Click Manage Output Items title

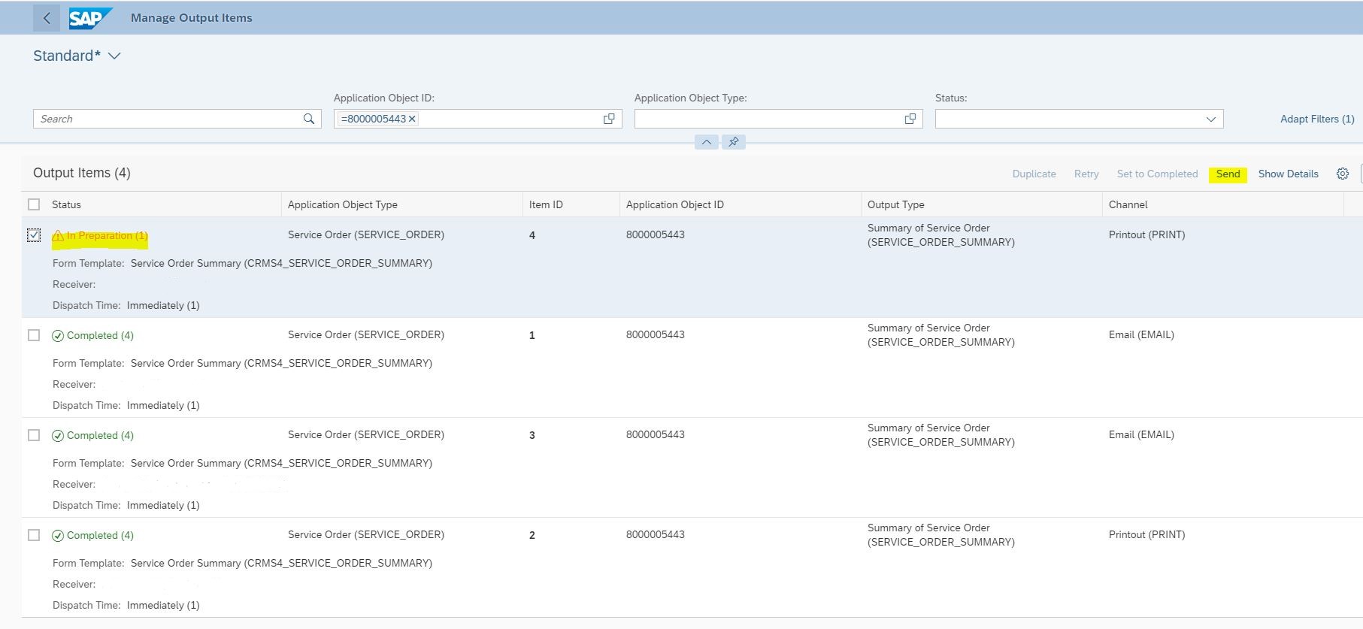coord(192,18)
